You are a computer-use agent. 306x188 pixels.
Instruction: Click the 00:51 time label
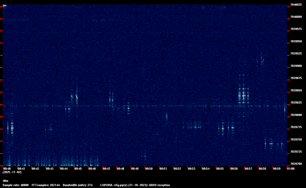[x=163, y=169]
